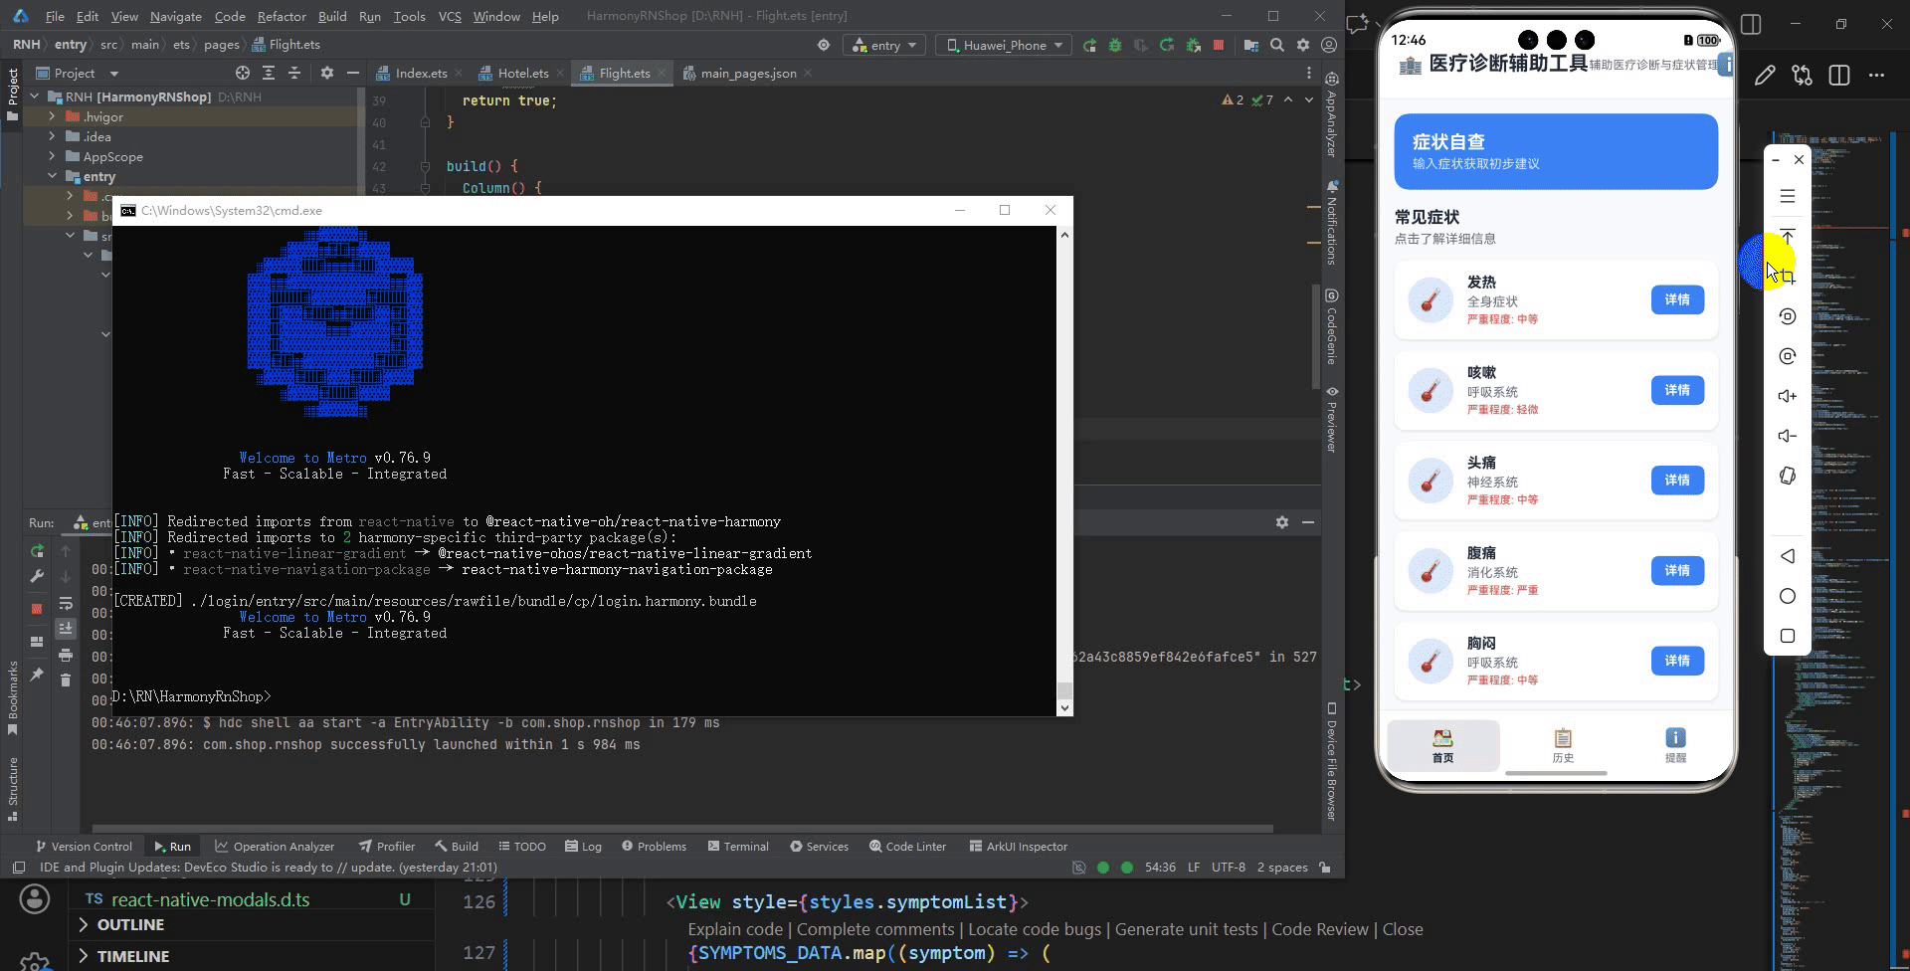The width and height of the screenshot is (1910, 971).
Task: Click 详情 button for 腹痛
Action: (1677, 570)
